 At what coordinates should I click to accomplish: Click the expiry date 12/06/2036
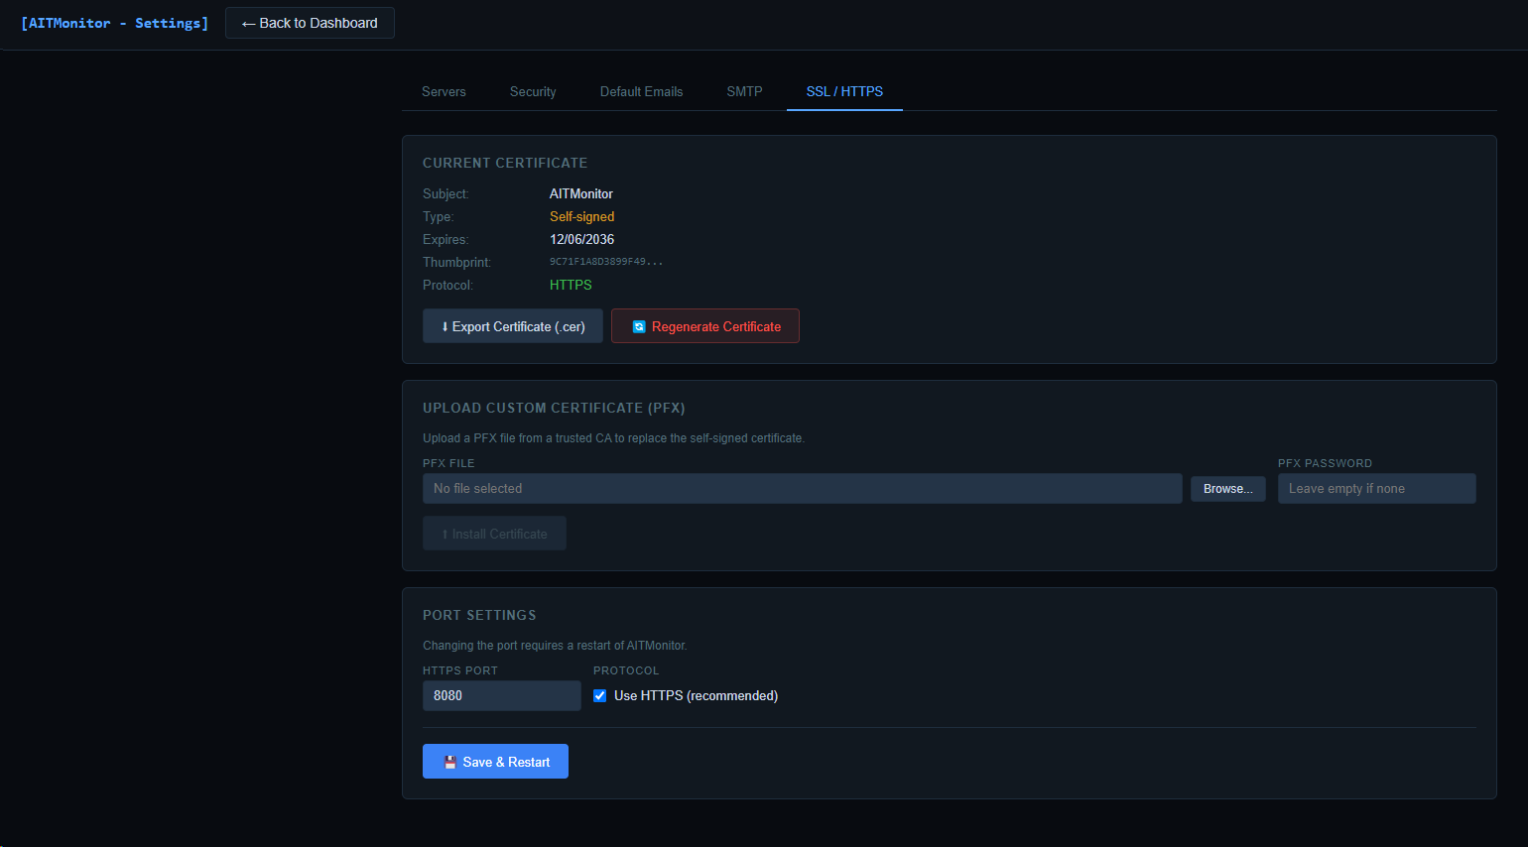click(x=582, y=239)
